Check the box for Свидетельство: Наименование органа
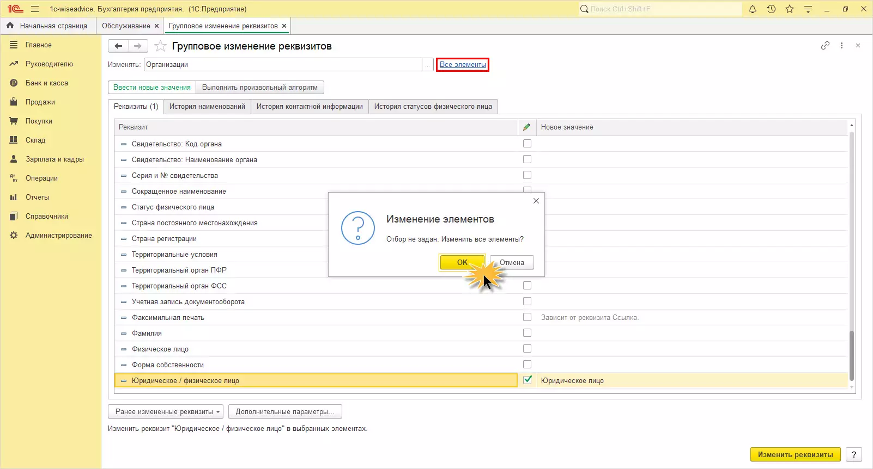 (x=527, y=159)
